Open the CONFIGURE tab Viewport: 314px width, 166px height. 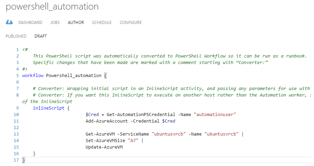(131, 22)
